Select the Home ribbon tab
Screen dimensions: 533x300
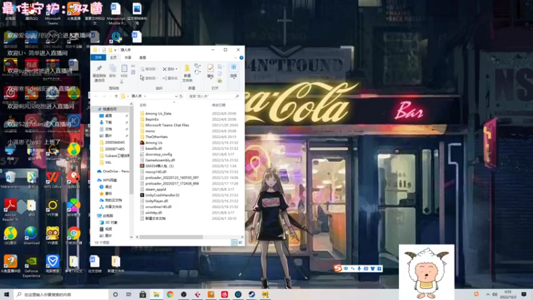pyautogui.click(x=113, y=57)
